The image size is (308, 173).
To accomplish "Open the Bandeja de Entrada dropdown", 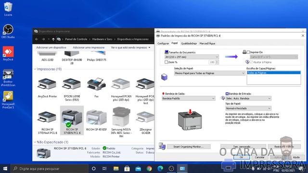I will pos(248,99).
